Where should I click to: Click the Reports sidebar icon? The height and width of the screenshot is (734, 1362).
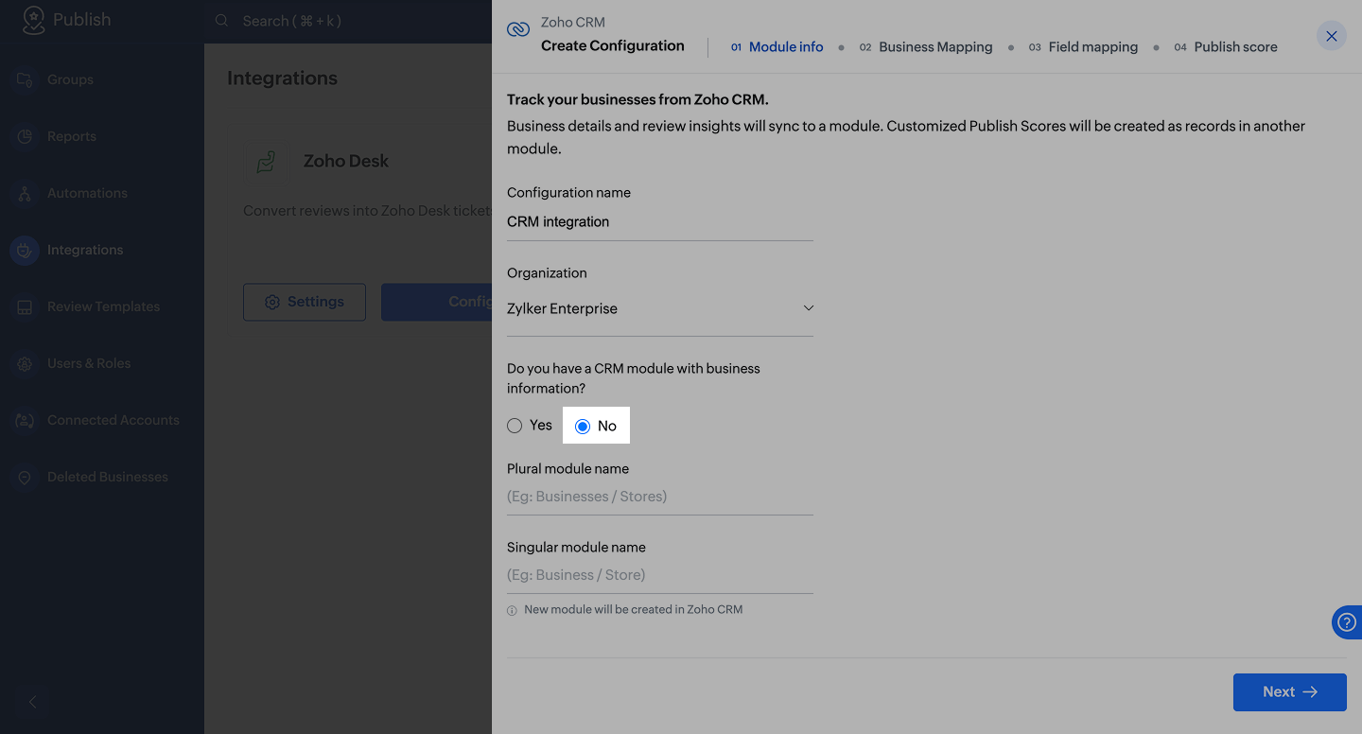tap(25, 136)
